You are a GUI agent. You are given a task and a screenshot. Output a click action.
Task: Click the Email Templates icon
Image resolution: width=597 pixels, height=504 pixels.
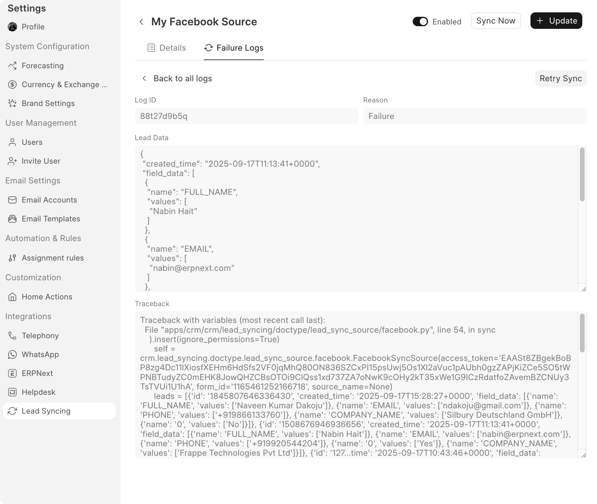click(12, 219)
